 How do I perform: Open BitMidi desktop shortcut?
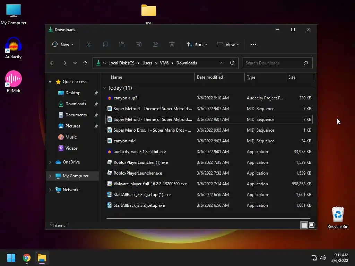pyautogui.click(x=14, y=82)
